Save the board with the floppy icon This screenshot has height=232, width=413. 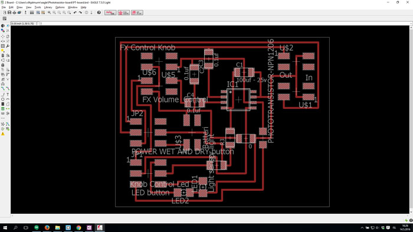[9, 12]
